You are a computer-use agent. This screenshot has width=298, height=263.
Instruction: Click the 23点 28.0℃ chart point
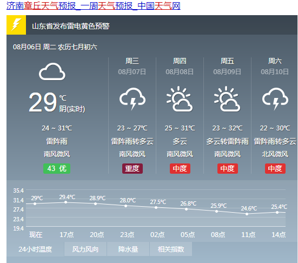[125, 206]
